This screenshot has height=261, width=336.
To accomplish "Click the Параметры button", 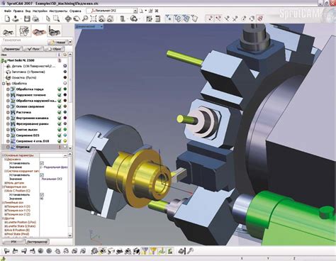I will (12, 49).
